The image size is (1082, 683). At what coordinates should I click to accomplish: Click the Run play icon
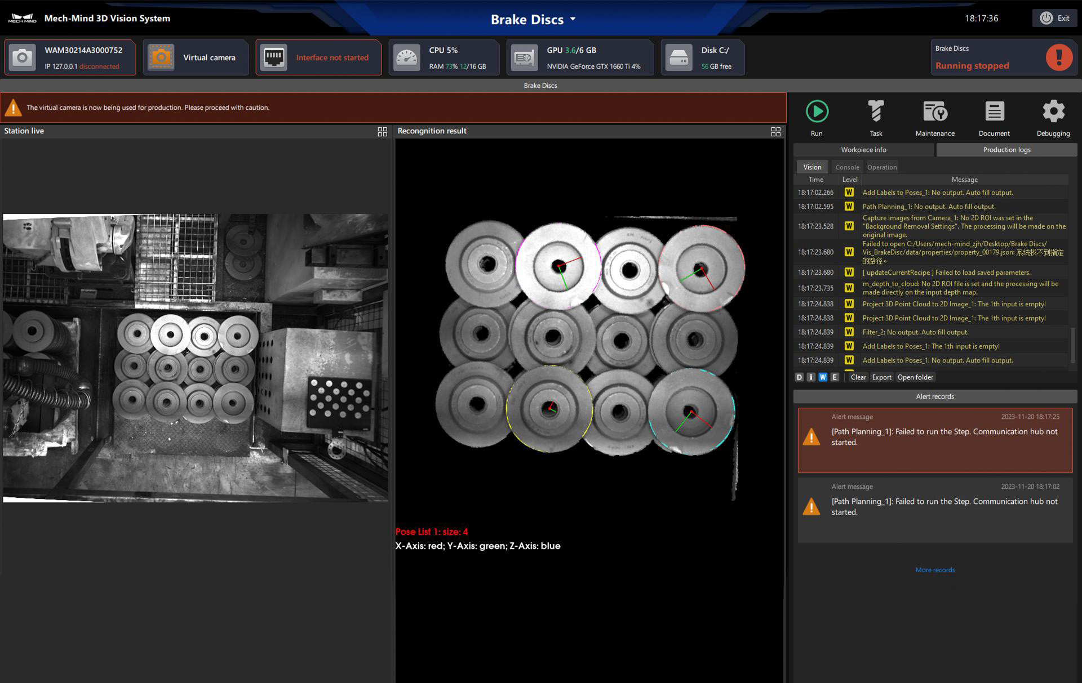click(817, 111)
